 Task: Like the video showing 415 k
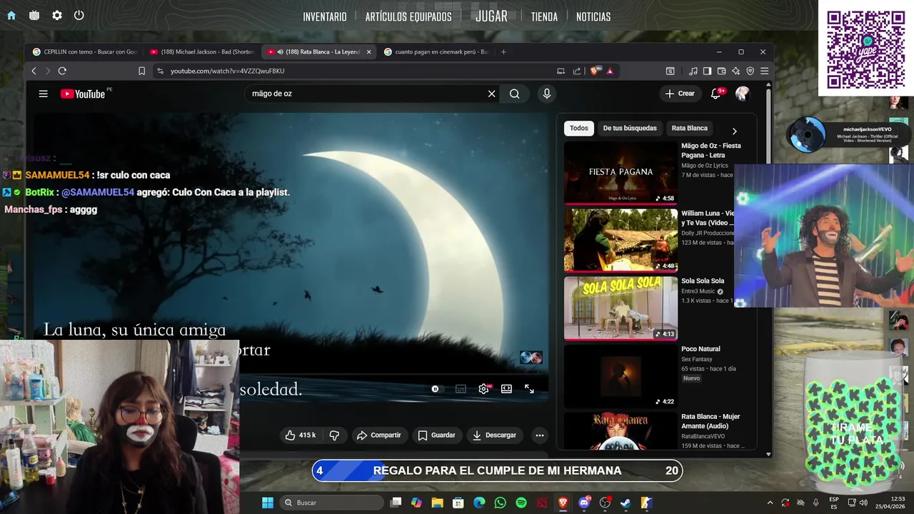[x=301, y=435]
